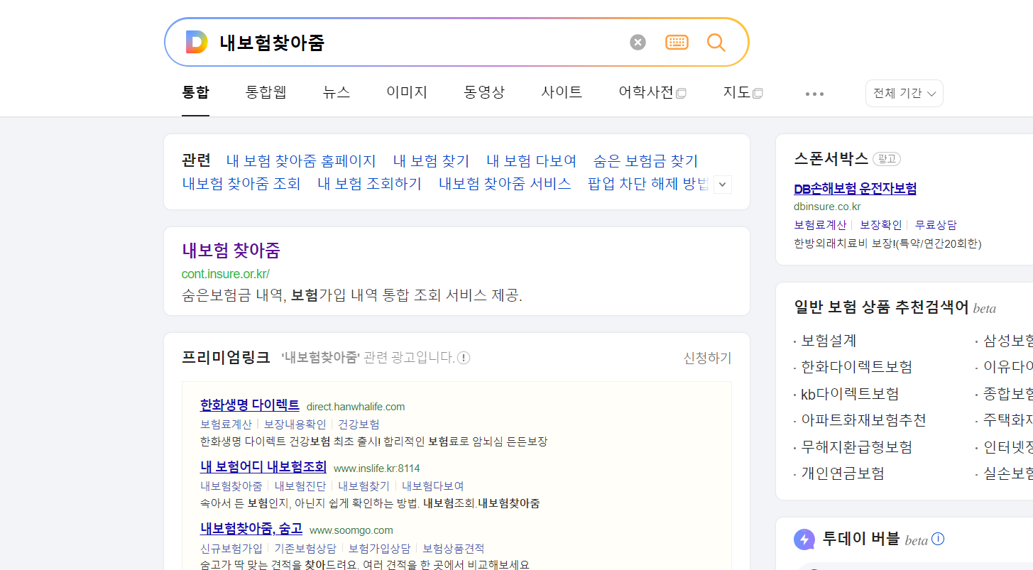The height and width of the screenshot is (570, 1033).
Task: Select the 통합 tab
Action: (x=196, y=92)
